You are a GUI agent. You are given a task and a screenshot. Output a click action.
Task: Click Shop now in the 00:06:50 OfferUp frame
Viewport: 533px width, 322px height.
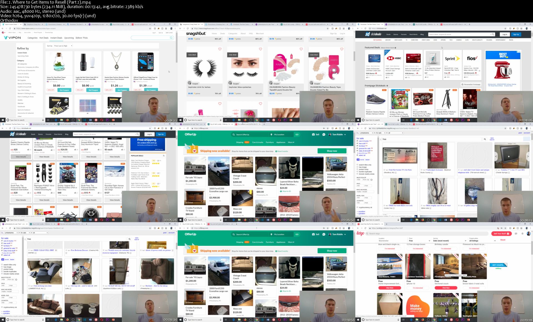tap(332, 151)
